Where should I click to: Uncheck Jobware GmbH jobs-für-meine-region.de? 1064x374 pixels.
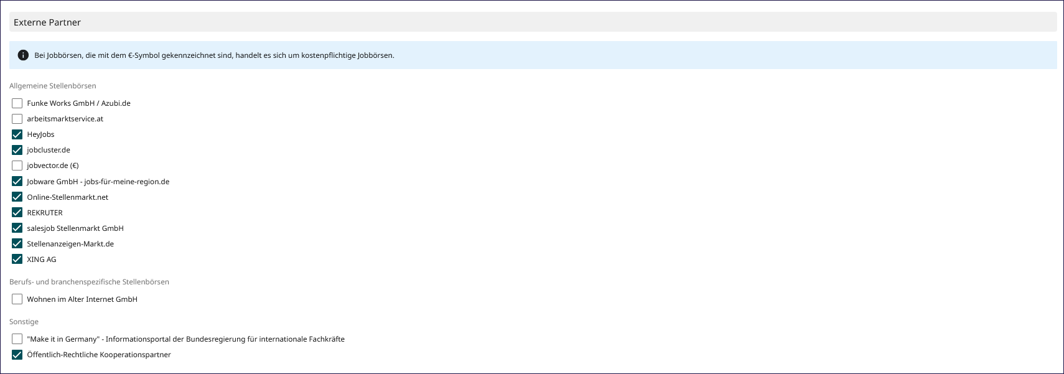[17, 182]
